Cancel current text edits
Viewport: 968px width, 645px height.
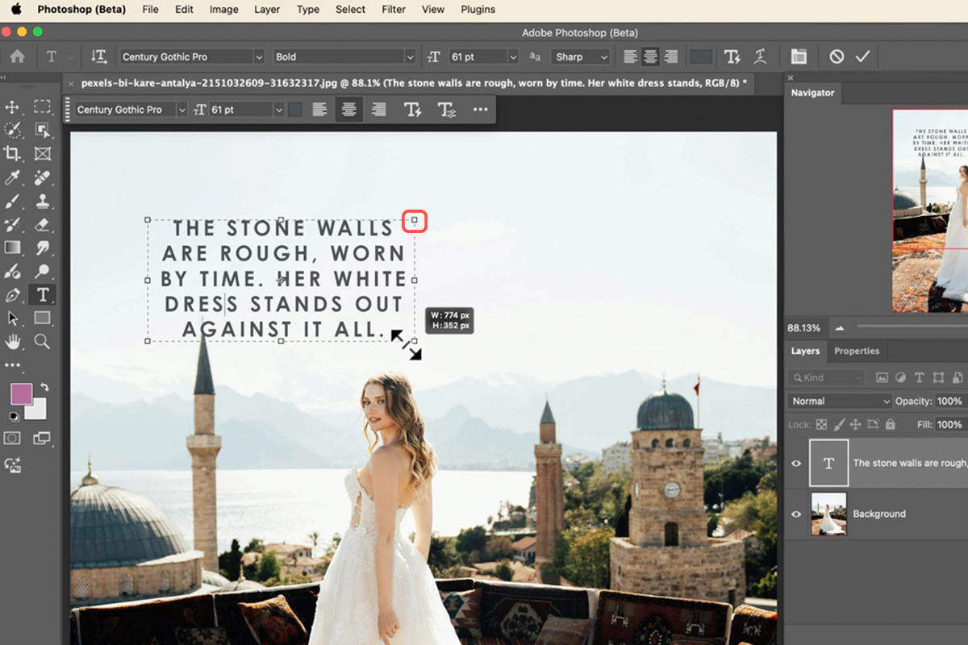click(837, 56)
